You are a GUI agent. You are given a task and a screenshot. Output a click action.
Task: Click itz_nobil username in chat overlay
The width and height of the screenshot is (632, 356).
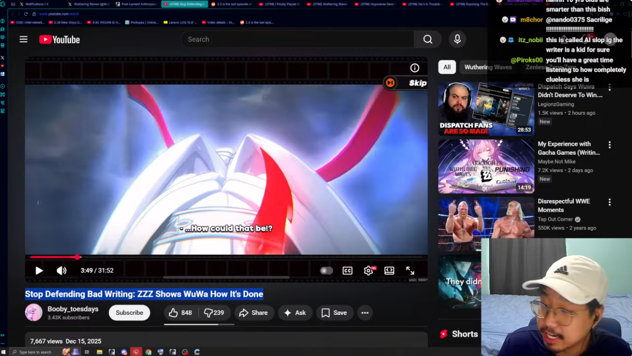click(x=531, y=40)
